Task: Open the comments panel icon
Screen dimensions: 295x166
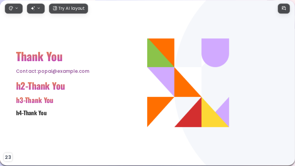Action: click(x=284, y=8)
